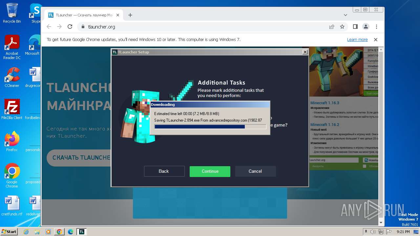
Task: Close the TLauncher Setup dialog
Action: click(305, 52)
